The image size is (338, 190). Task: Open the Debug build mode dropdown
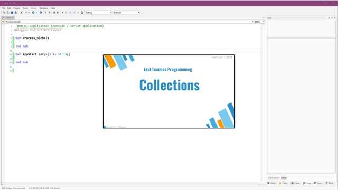click(x=98, y=13)
